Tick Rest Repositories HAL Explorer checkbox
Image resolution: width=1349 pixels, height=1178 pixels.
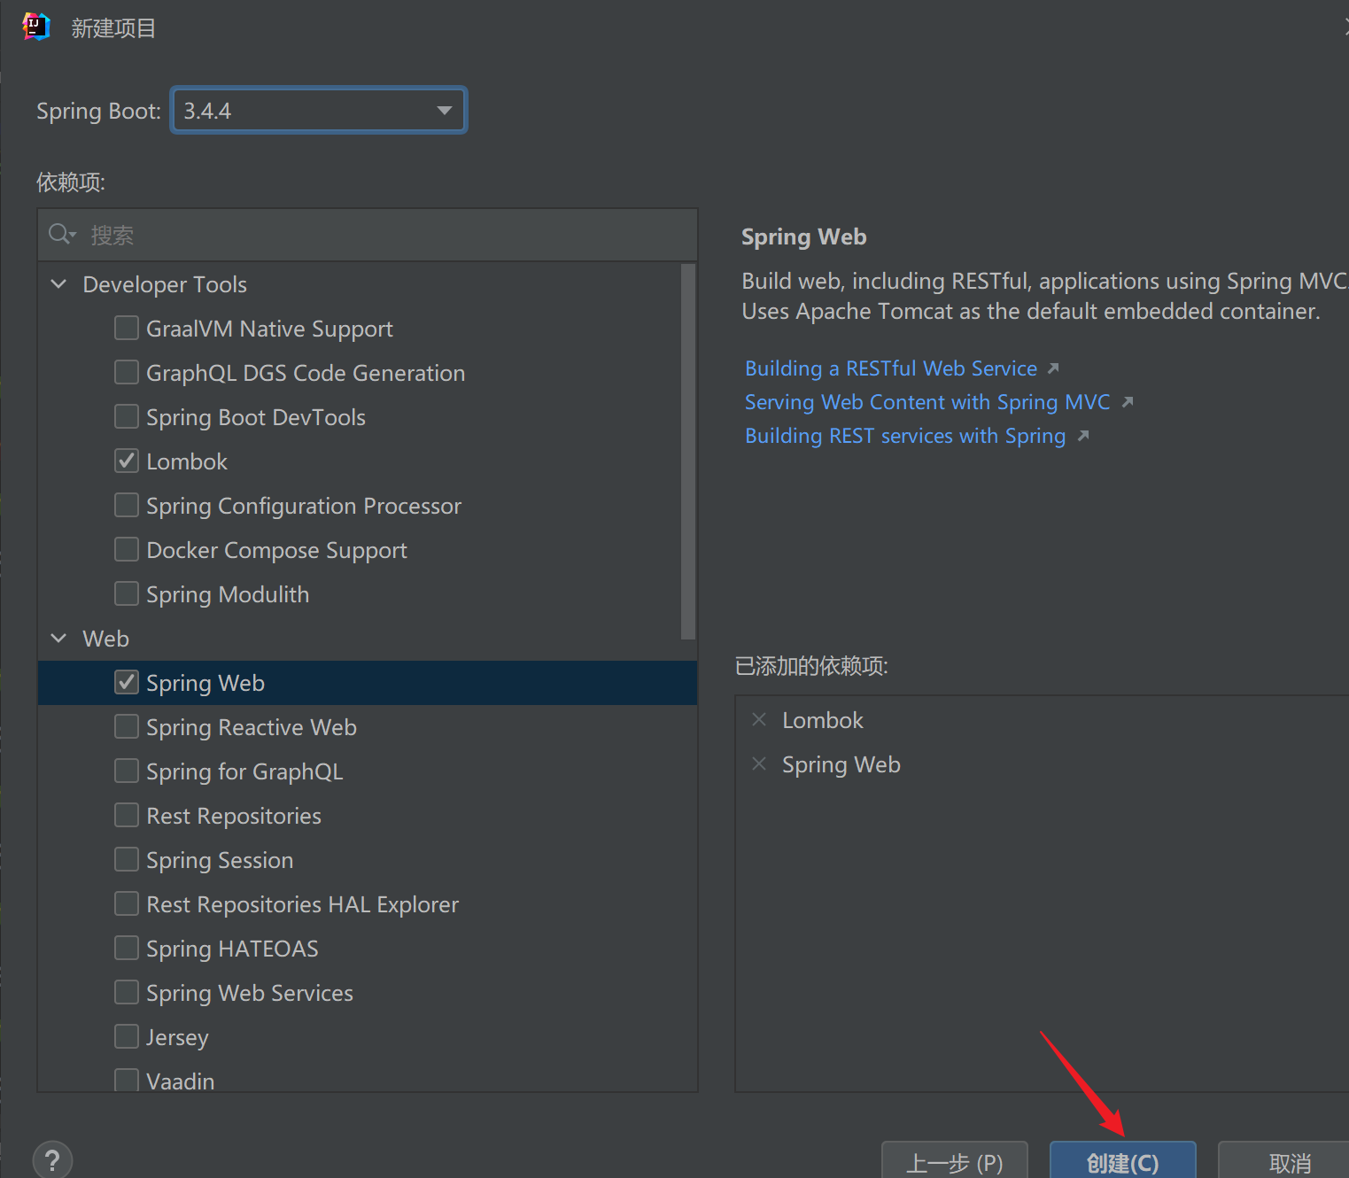pos(127,903)
